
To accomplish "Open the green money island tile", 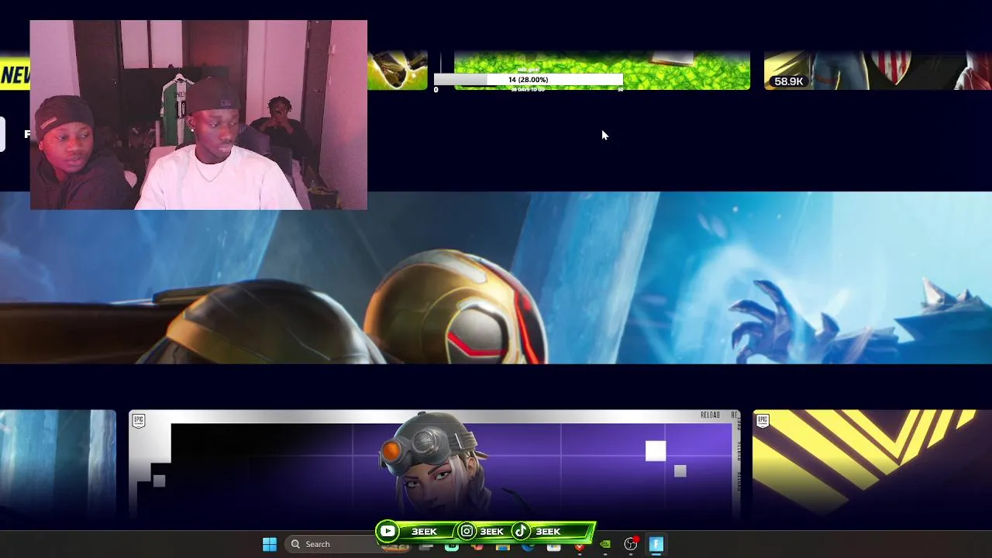I will click(601, 71).
